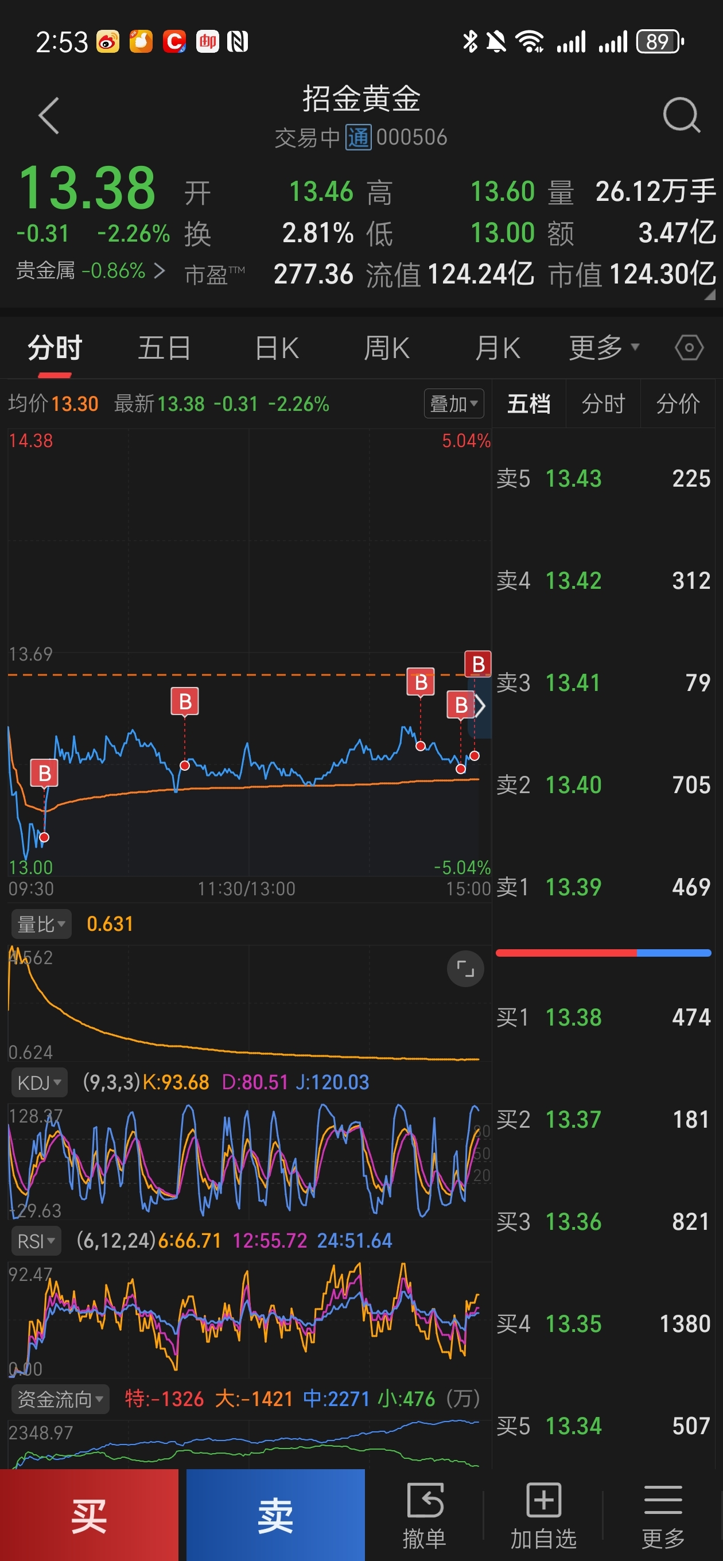Switch to the 五日 chart tab
This screenshot has height=1561, width=723.
164,348
